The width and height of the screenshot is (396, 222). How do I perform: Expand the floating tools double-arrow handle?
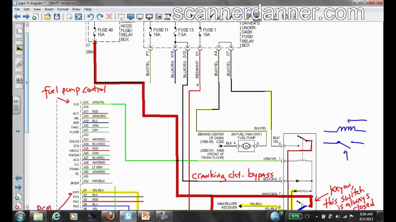16,101
